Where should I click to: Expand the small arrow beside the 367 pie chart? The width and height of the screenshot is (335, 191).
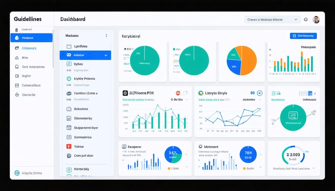click(186, 154)
